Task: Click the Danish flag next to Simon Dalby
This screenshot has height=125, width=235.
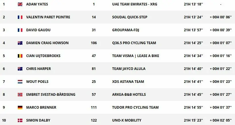Action: click(20, 120)
